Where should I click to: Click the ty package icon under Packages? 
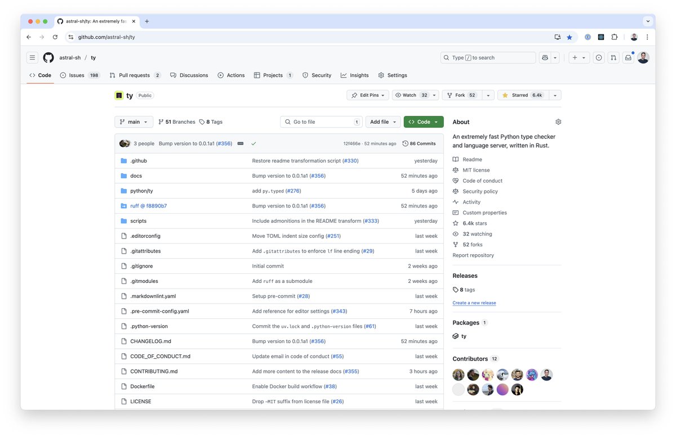click(456, 336)
